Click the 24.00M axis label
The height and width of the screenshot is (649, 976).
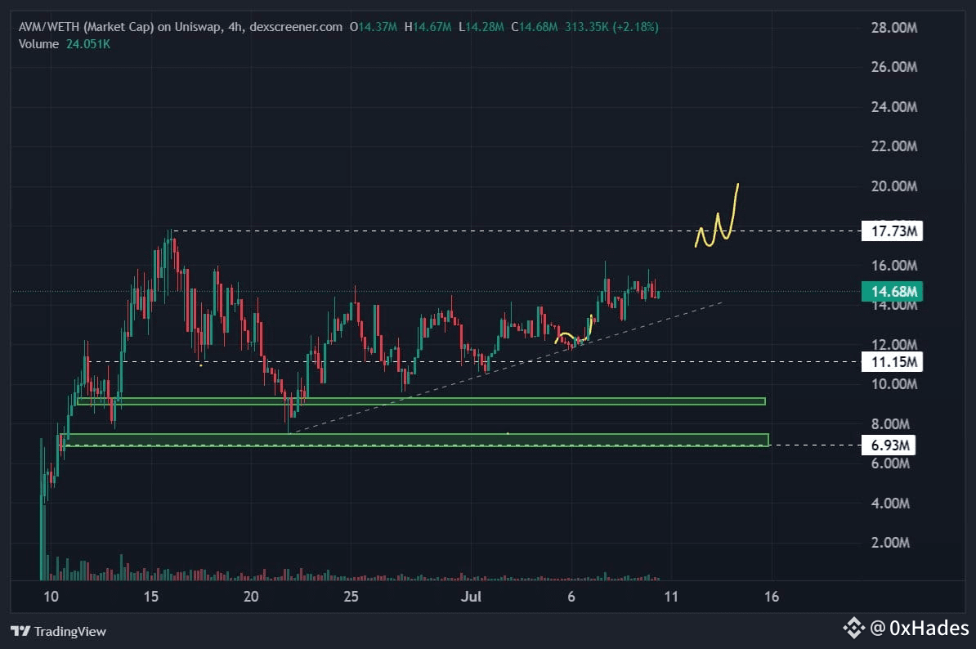(x=893, y=107)
